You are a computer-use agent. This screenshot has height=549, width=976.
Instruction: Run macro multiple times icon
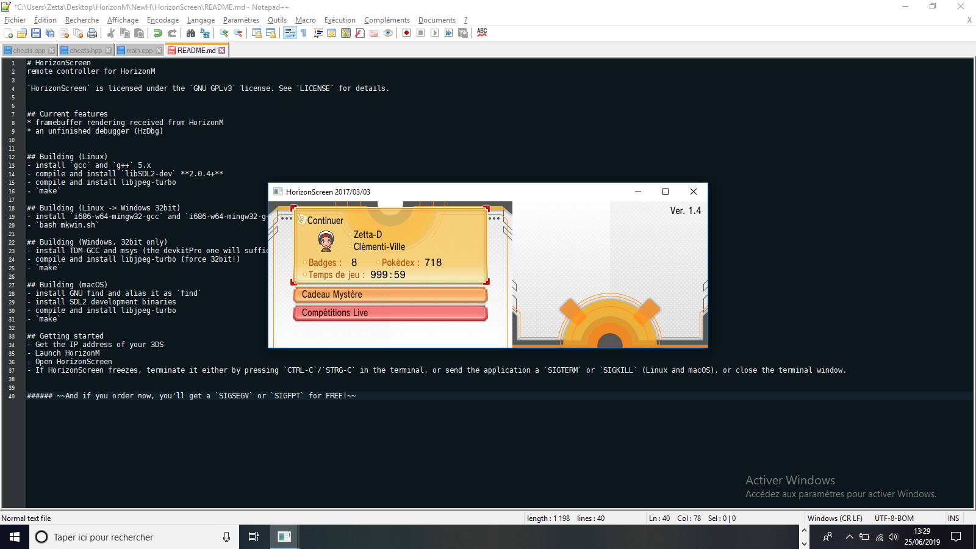pyautogui.click(x=449, y=33)
